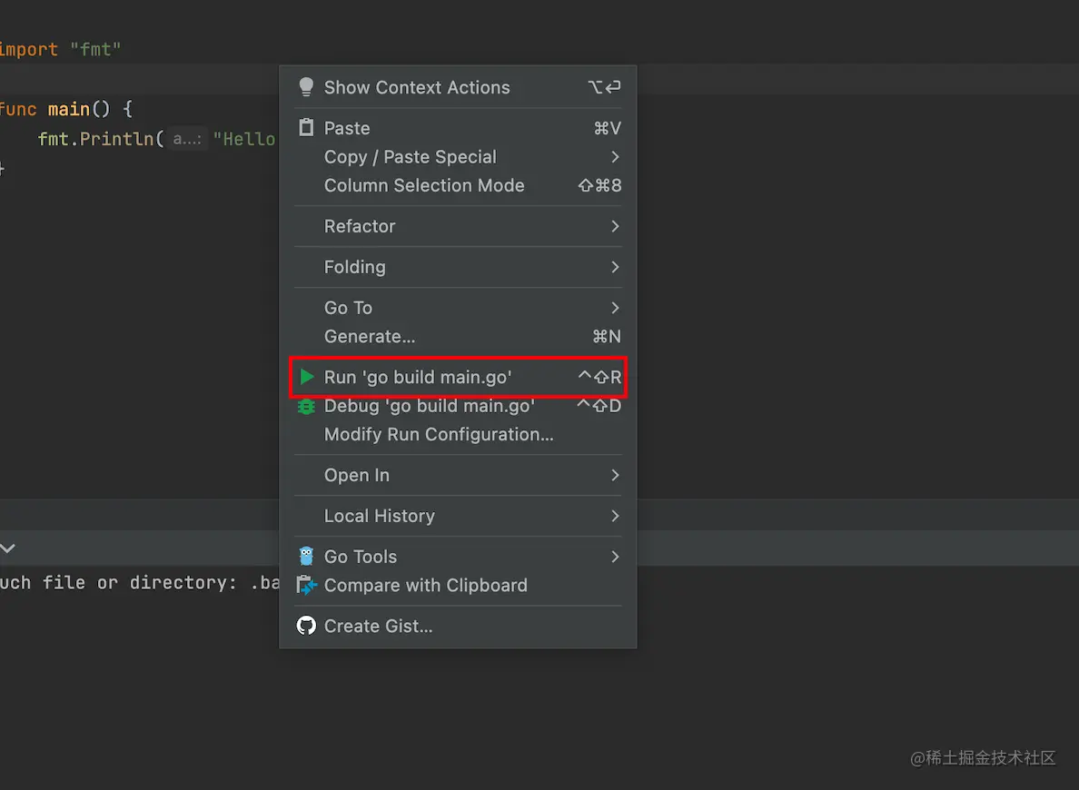Open the Folding submenu

tap(354, 267)
